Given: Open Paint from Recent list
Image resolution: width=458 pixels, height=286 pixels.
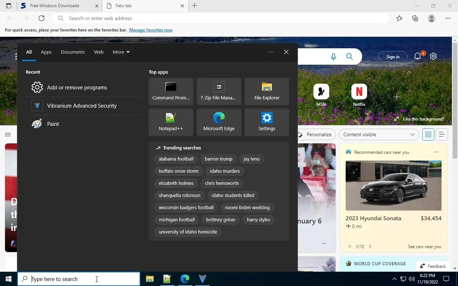Looking at the screenshot, I should [x=83, y=124].
